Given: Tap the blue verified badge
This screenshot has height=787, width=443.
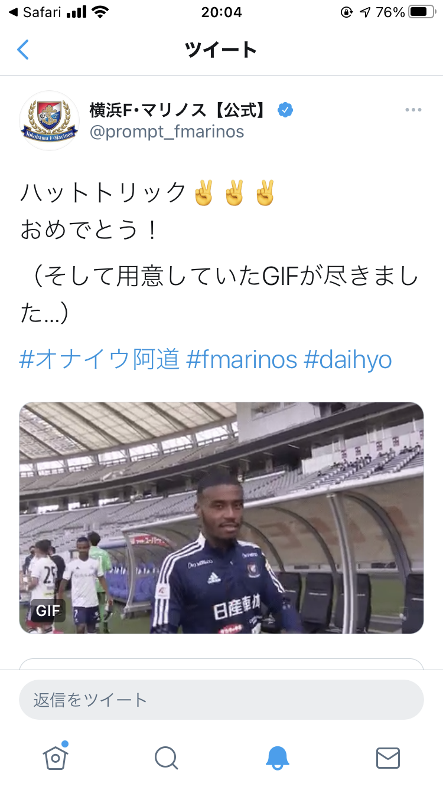Looking at the screenshot, I should coord(286,110).
